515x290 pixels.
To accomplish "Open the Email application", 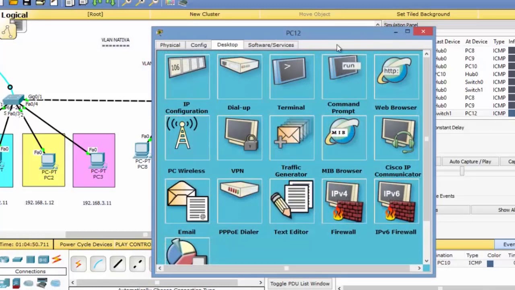I will pos(187,201).
